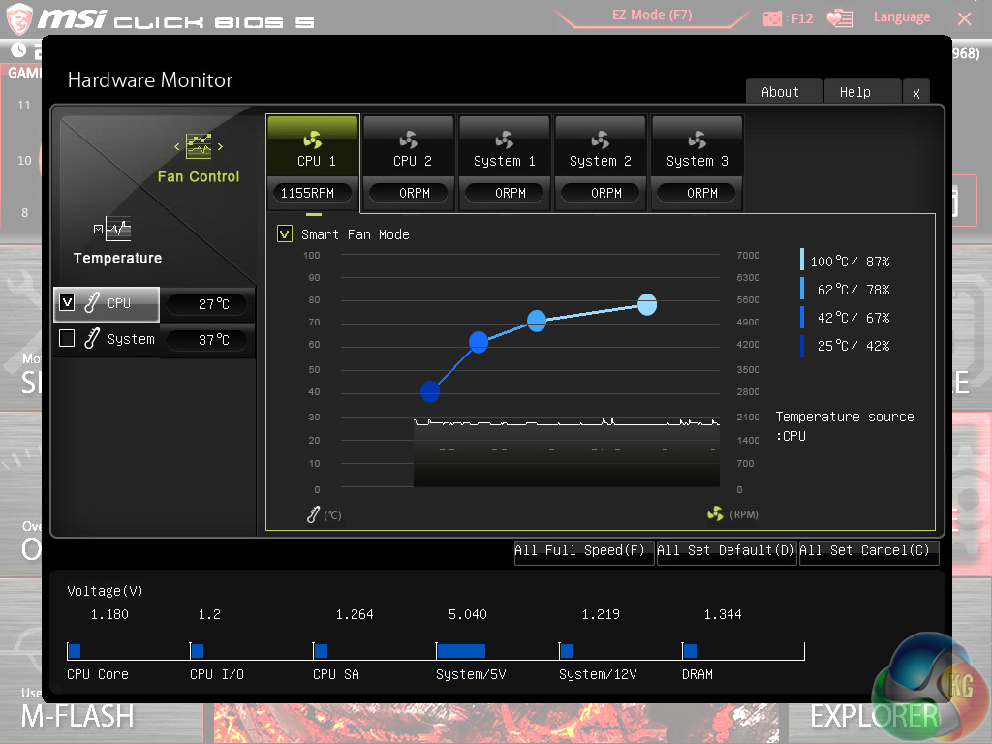Toggle the Smart Fan Mode checkbox
The height and width of the screenshot is (744, 992).
tap(285, 234)
